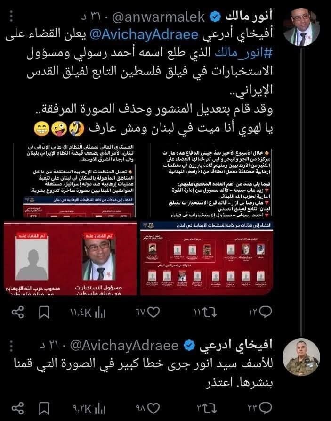
Task: Share Anwar Malek's tweet
Action: point(18,313)
